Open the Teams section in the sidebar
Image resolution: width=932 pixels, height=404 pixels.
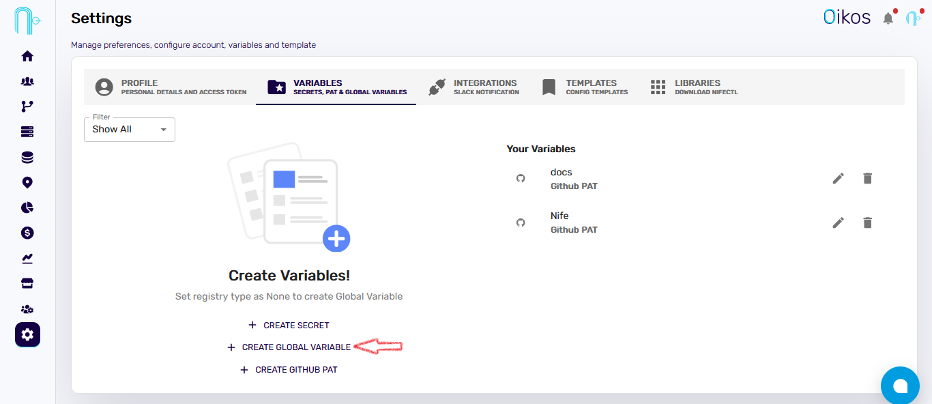click(x=27, y=81)
